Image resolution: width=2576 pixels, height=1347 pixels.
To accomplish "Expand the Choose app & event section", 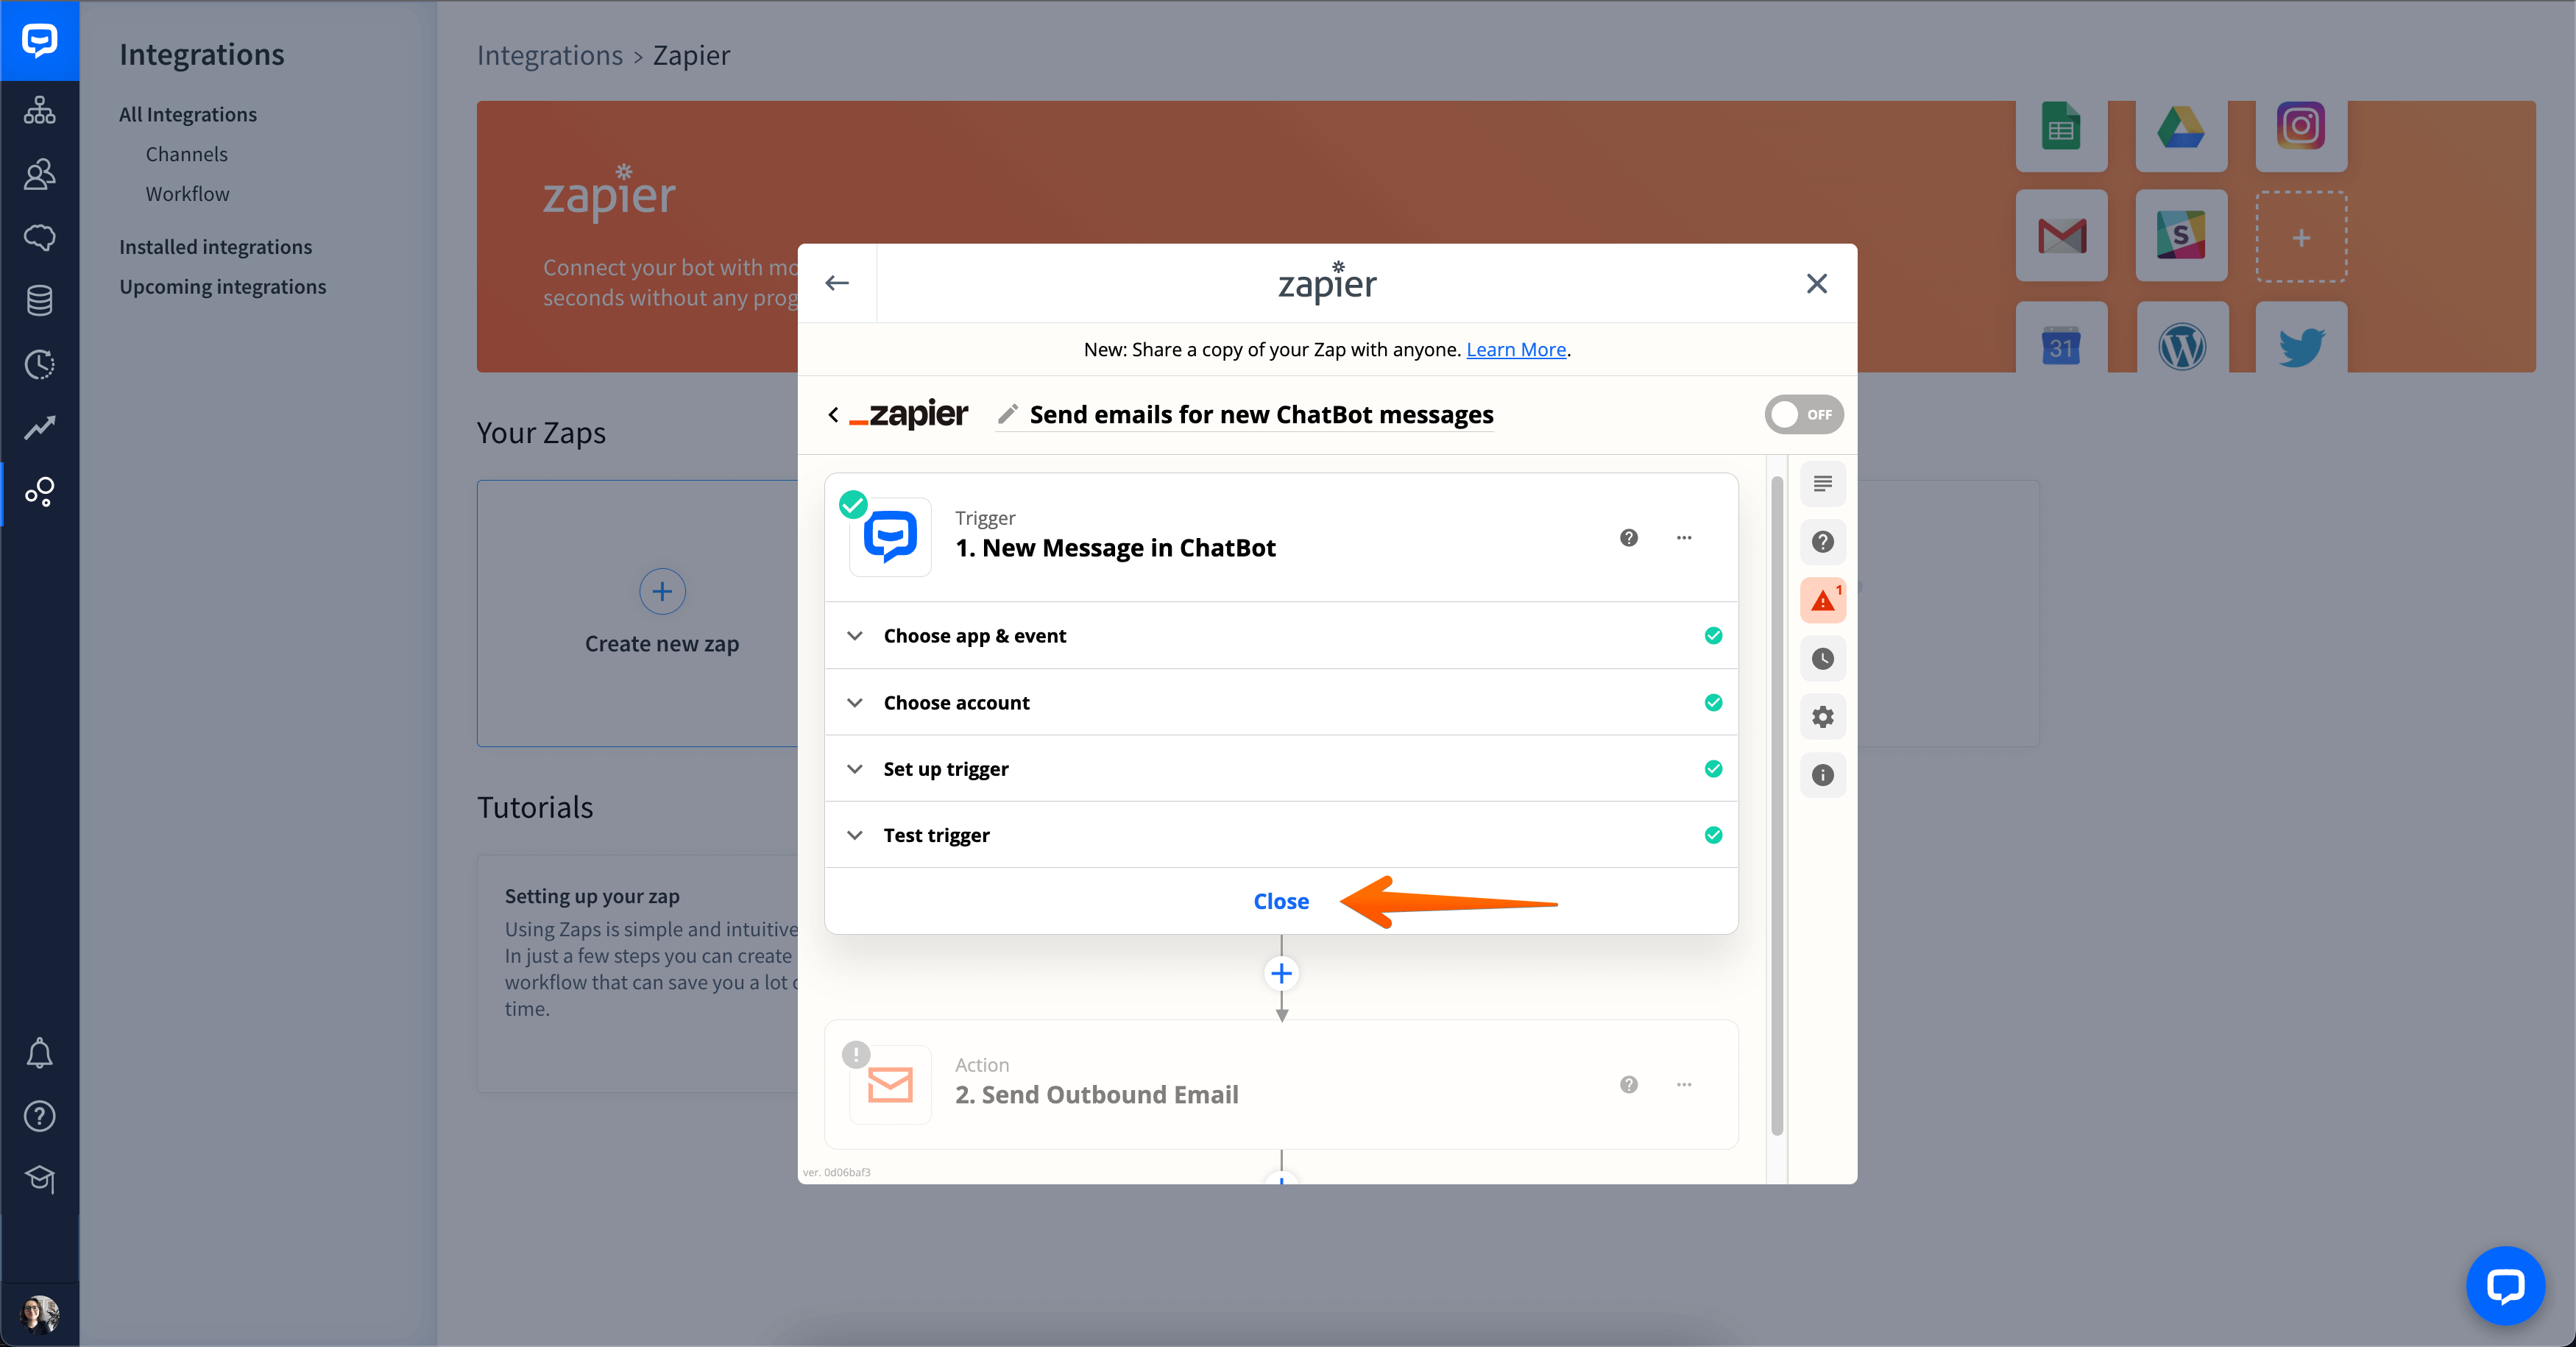I will (1281, 636).
